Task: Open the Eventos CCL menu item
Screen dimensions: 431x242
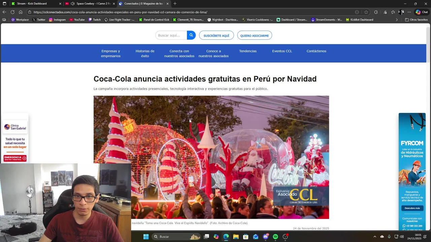Action: pos(282,51)
